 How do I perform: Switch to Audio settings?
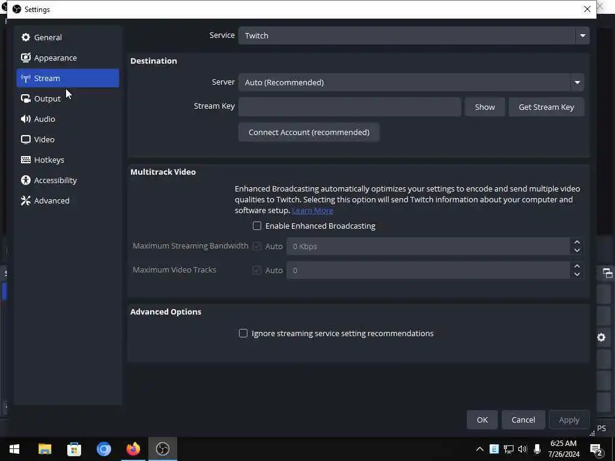pyautogui.click(x=67, y=119)
